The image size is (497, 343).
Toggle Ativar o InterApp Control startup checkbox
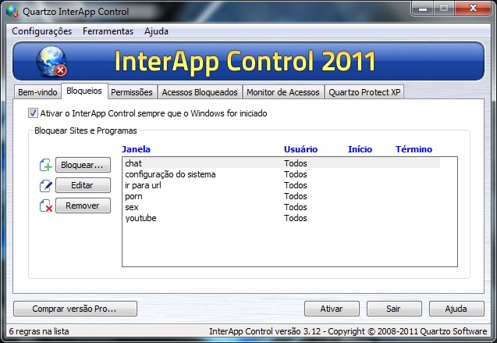tap(33, 113)
